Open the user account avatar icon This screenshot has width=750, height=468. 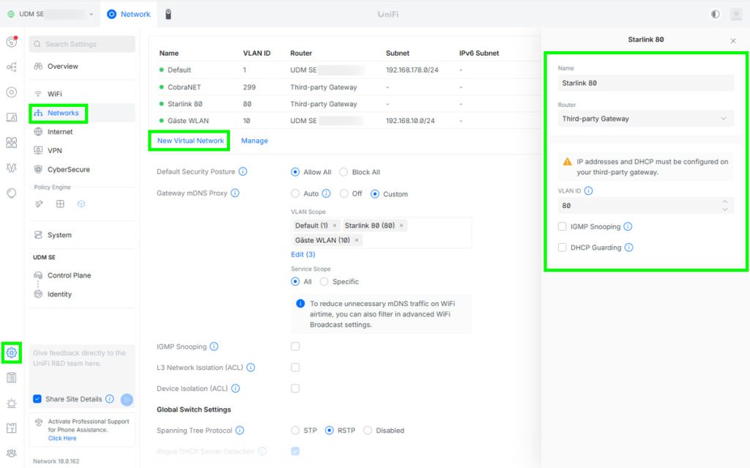735,14
